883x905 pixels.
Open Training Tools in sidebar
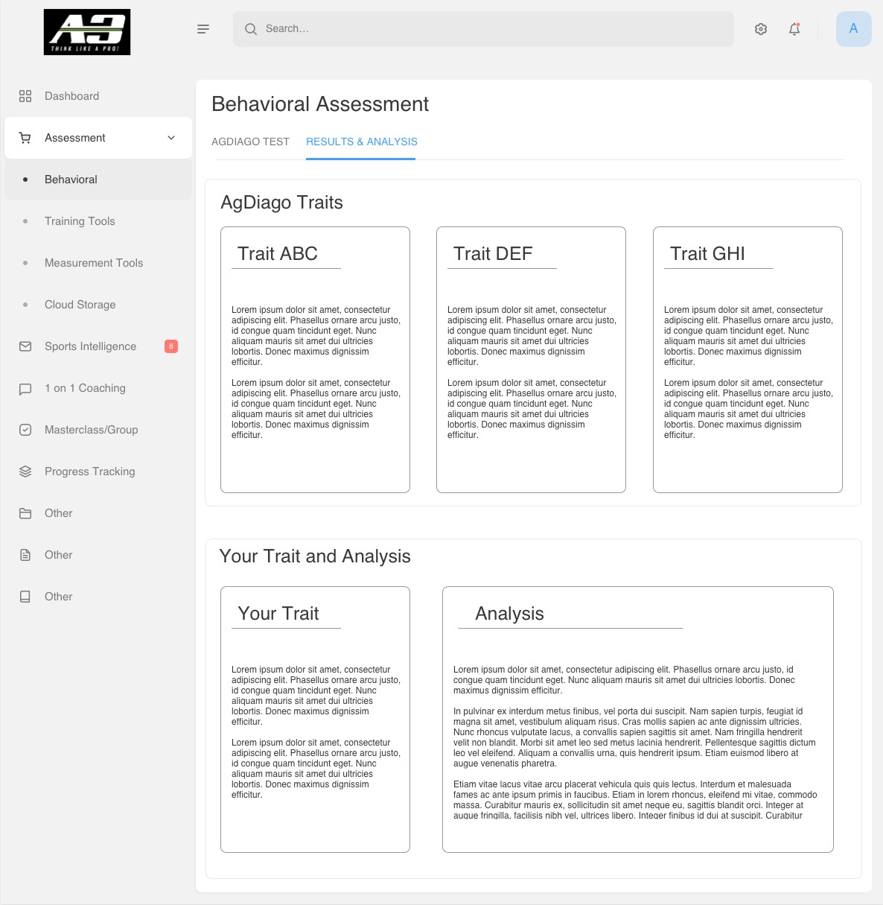[80, 221]
